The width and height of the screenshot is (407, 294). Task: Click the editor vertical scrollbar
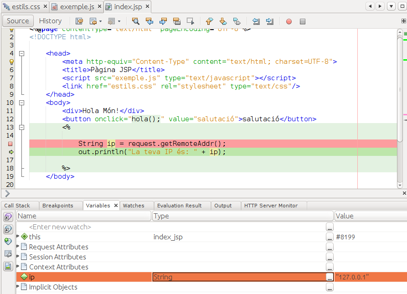coord(400,90)
